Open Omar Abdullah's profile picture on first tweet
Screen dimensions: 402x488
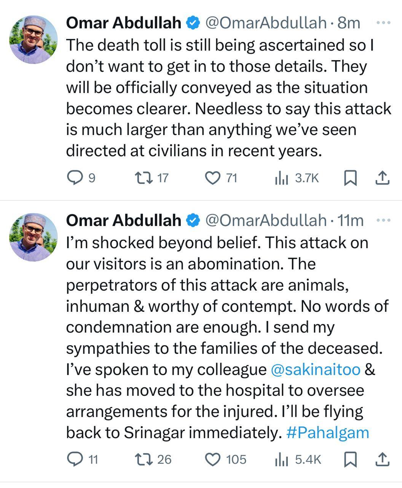[x=33, y=39]
